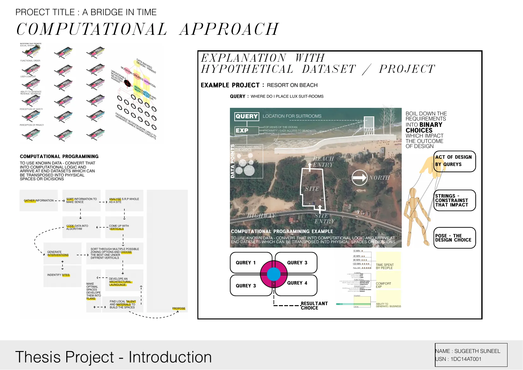The width and height of the screenshot is (523, 370).
Task: Click the COME UP WITH VERTICALS step
Action: [124, 227]
